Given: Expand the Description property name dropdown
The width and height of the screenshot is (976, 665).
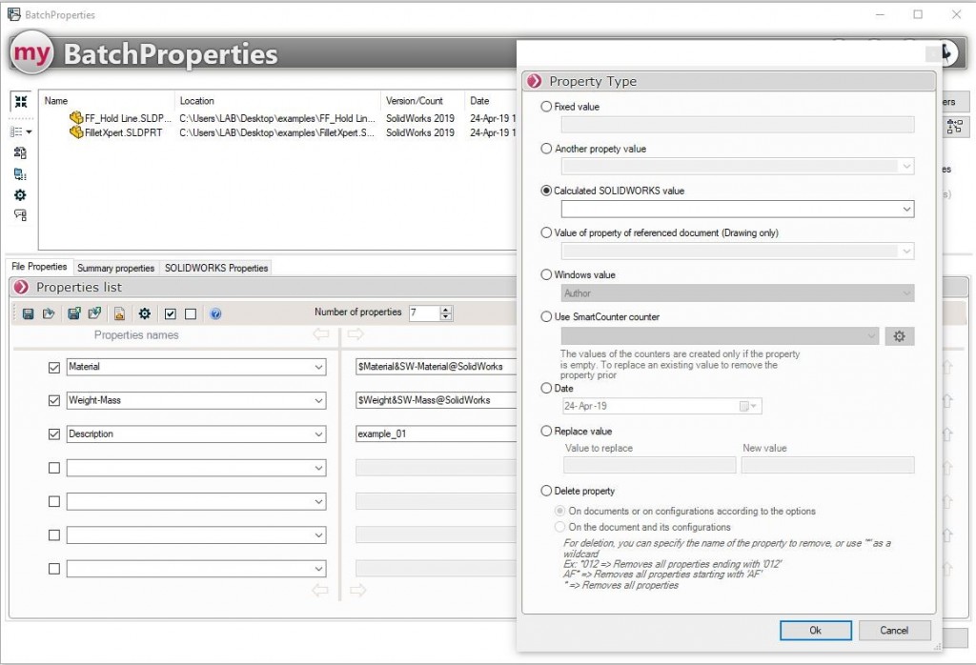Looking at the screenshot, I should coord(318,434).
